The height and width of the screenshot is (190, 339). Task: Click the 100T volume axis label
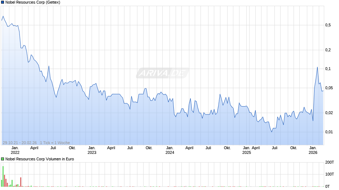[x=330, y=174]
